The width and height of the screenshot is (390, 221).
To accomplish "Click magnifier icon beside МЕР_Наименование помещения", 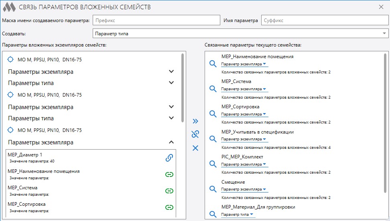I will pos(213,64).
